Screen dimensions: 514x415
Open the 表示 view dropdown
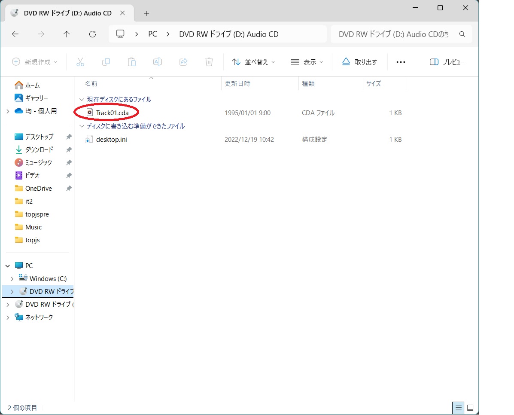coord(307,62)
